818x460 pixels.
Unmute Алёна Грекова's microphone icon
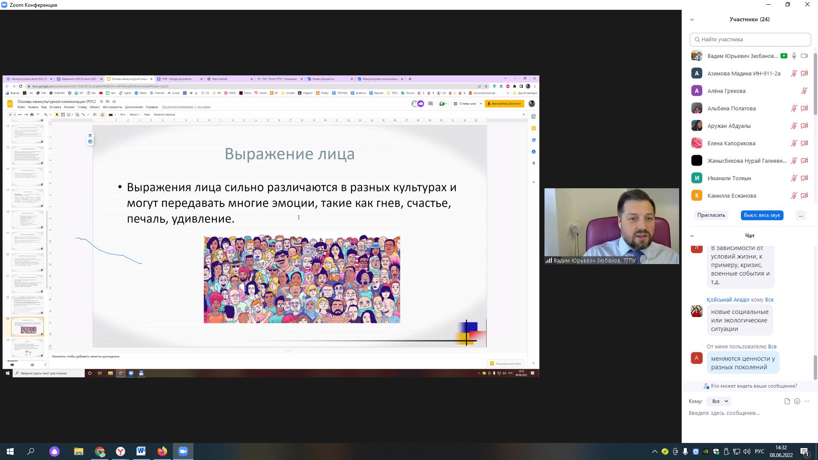(804, 91)
